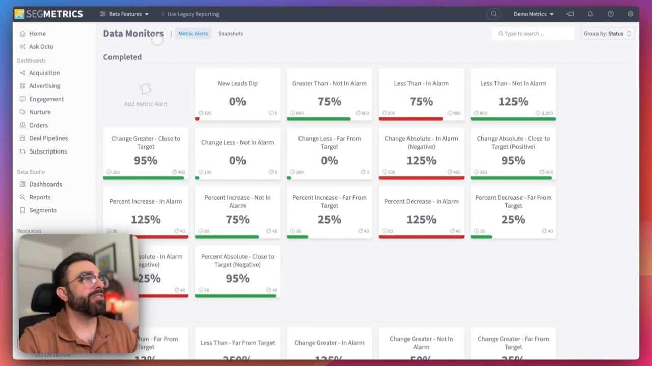Select the Ask Octo icon in sidebar
Image resolution: width=652 pixels, height=366 pixels.
22,47
